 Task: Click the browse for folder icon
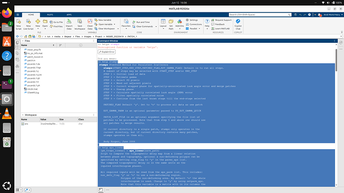click(29, 36)
